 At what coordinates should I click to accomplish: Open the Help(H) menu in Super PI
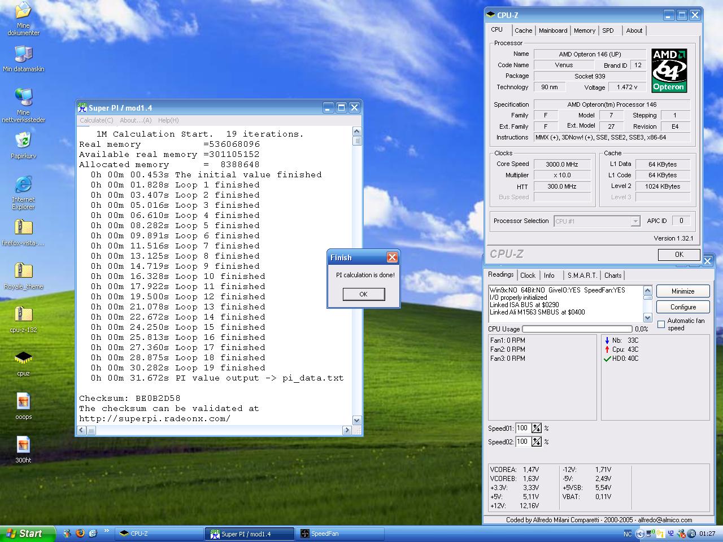click(168, 120)
